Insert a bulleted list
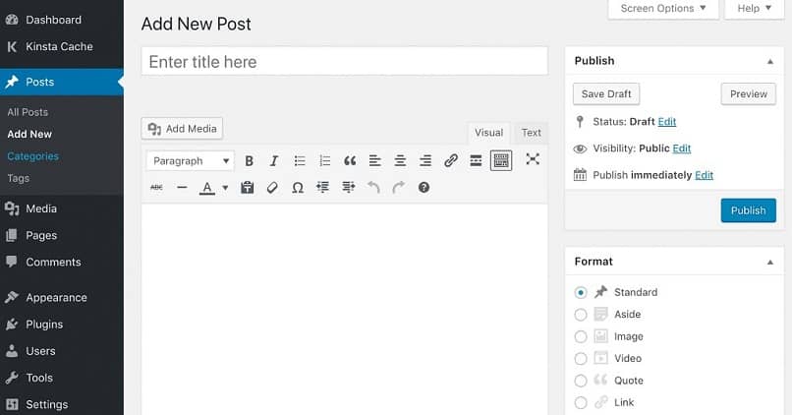Screen dimensions: 792x415 (x=300, y=160)
